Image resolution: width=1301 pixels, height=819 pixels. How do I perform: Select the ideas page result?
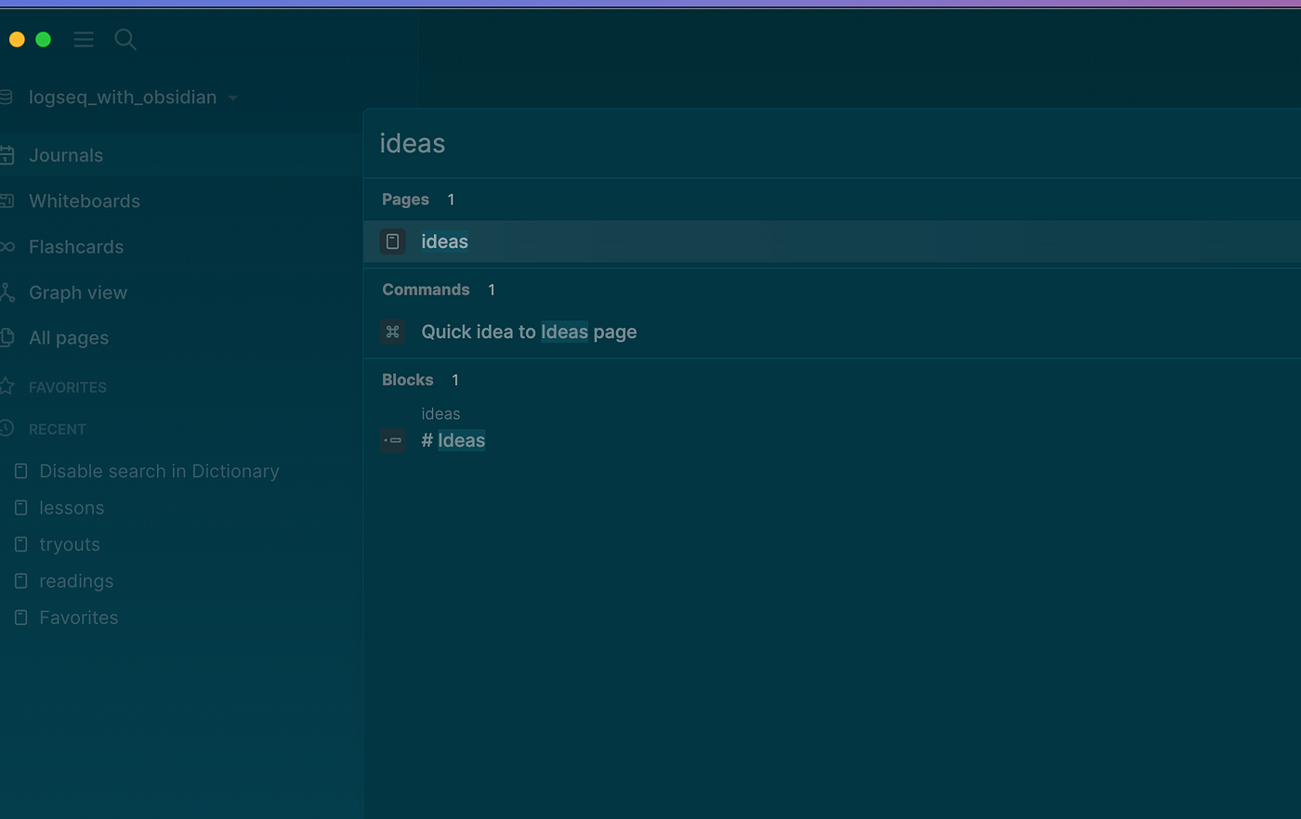(x=832, y=241)
